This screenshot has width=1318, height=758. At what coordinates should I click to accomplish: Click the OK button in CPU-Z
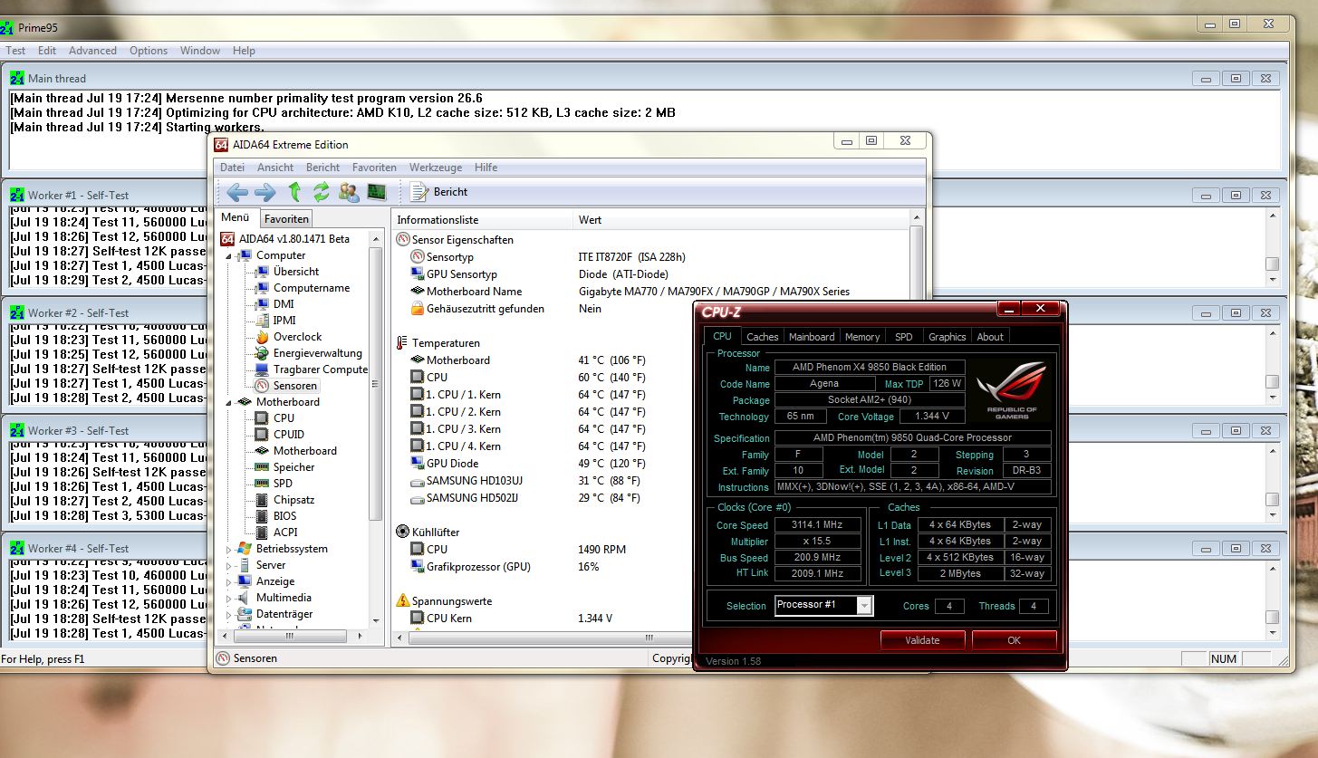[x=1014, y=640]
